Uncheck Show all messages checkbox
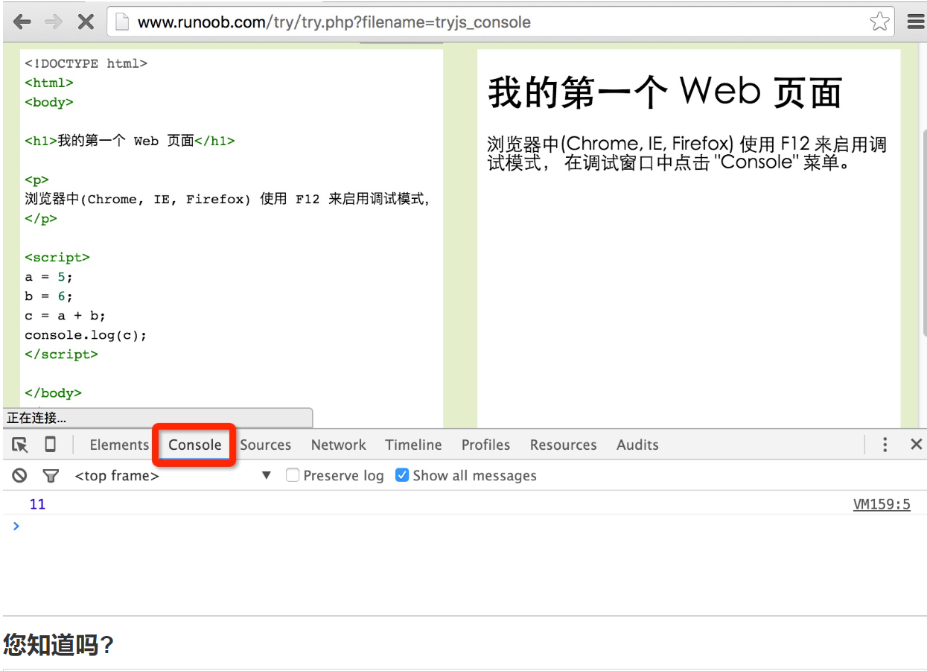 (402, 475)
